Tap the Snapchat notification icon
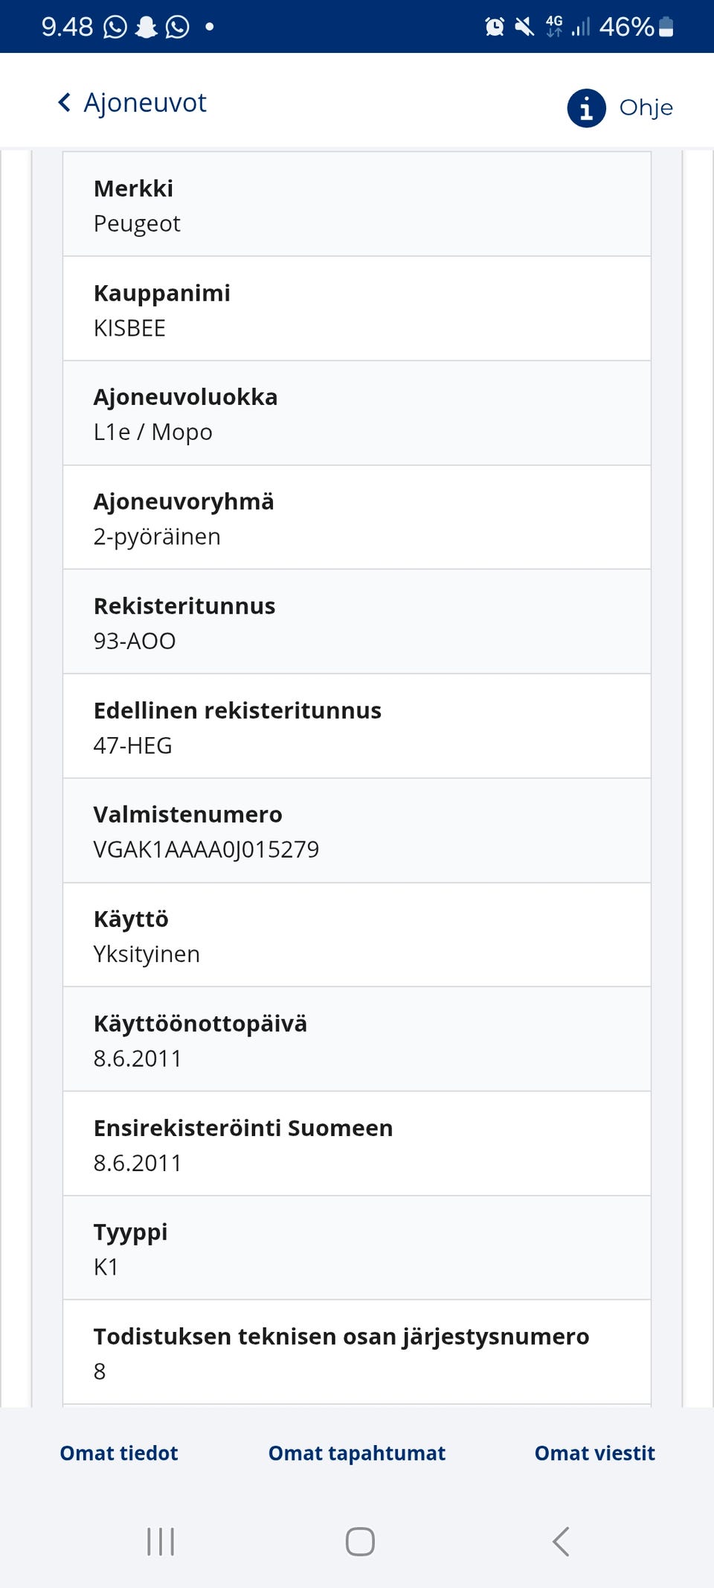 pos(147,27)
